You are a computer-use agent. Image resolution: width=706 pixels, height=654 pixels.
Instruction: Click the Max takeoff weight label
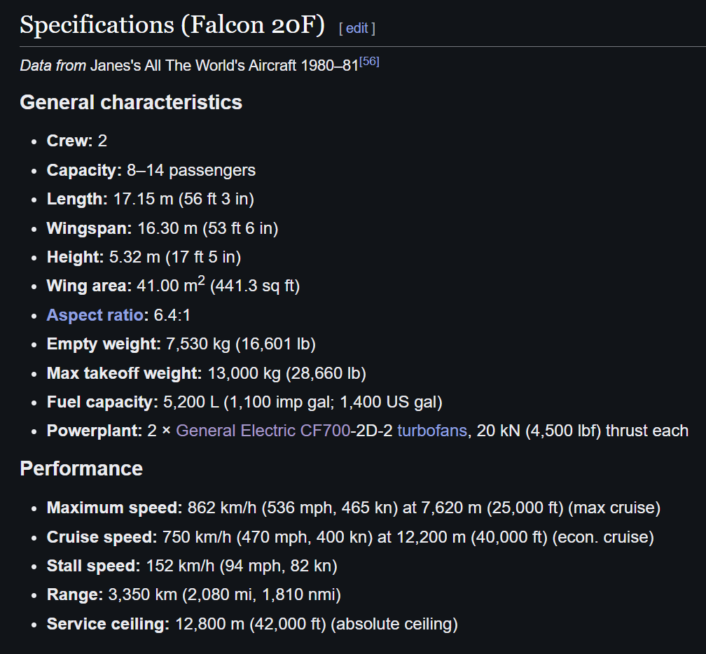(x=124, y=373)
